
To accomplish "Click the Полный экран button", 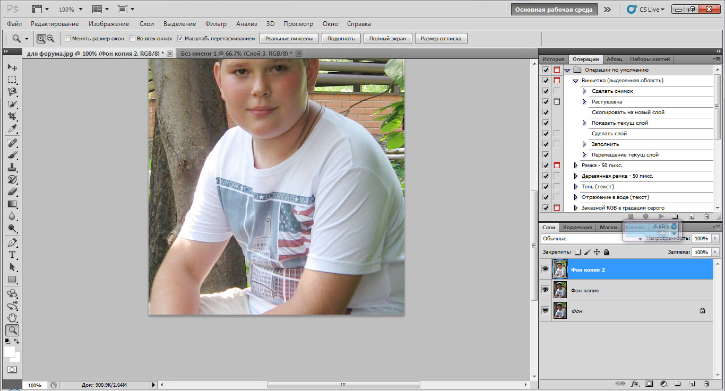I will (x=387, y=39).
